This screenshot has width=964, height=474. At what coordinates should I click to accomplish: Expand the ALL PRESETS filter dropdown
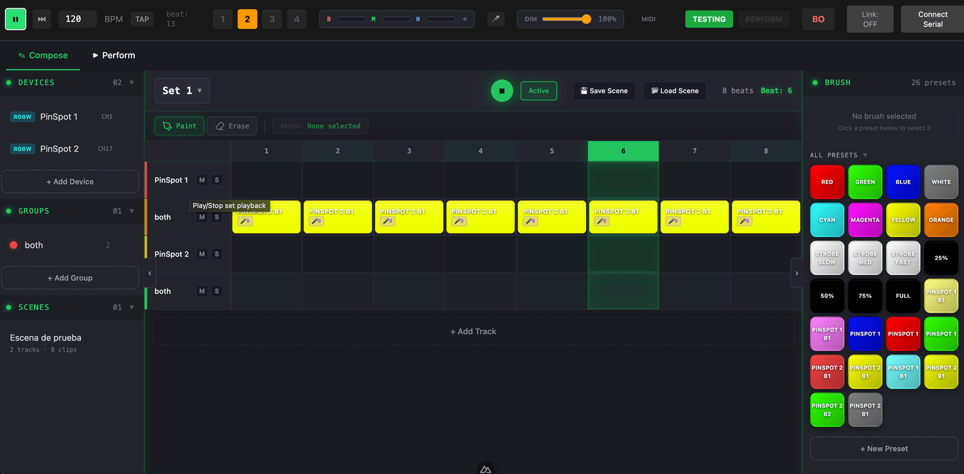coord(835,155)
